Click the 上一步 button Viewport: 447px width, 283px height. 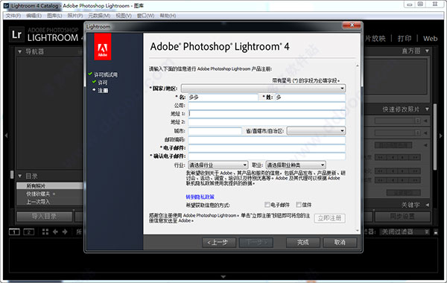(x=219, y=243)
